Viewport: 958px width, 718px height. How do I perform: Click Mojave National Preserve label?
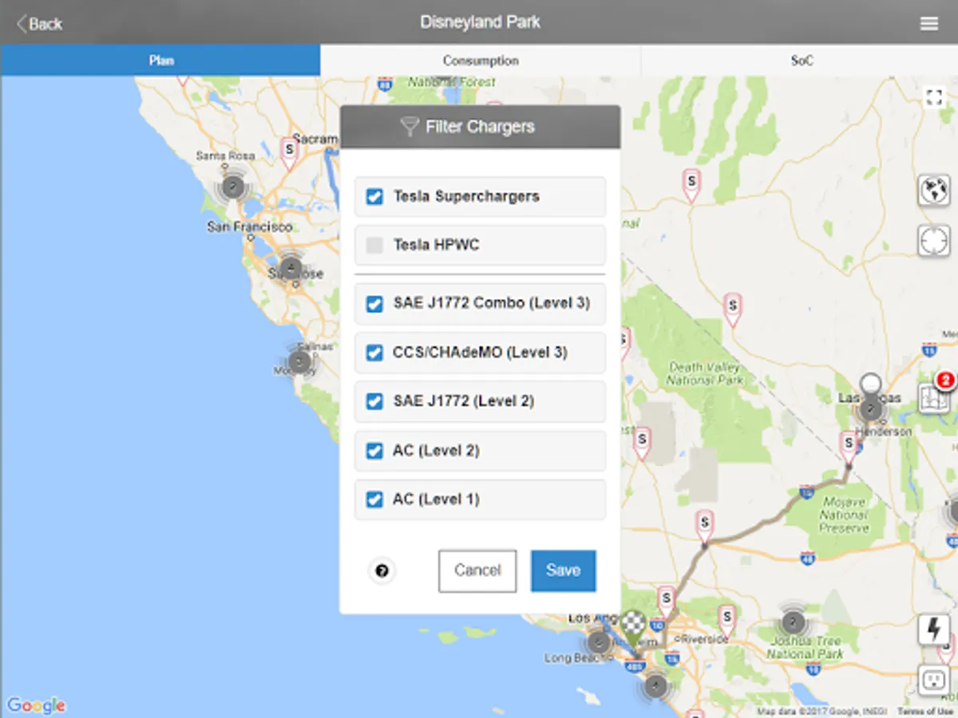coord(843,515)
